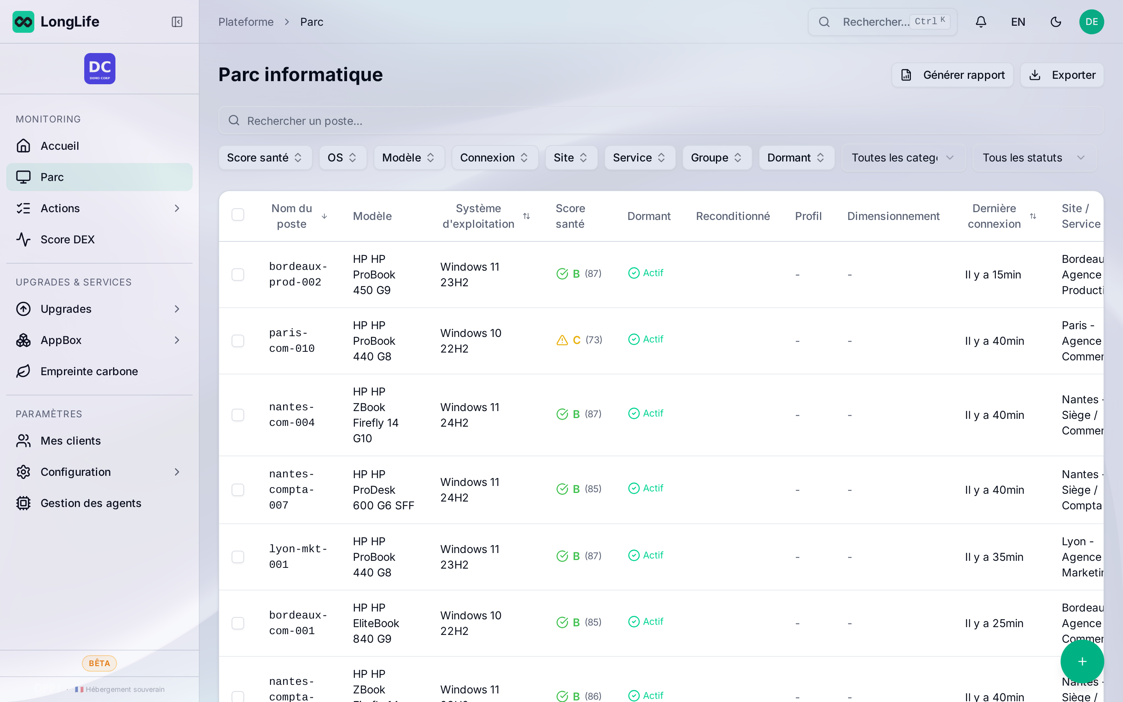Click the Exporter download icon

pos(1035,75)
